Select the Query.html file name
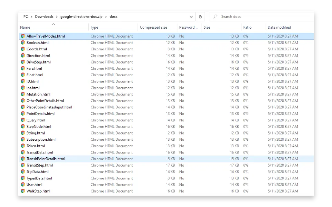 tap(36, 120)
